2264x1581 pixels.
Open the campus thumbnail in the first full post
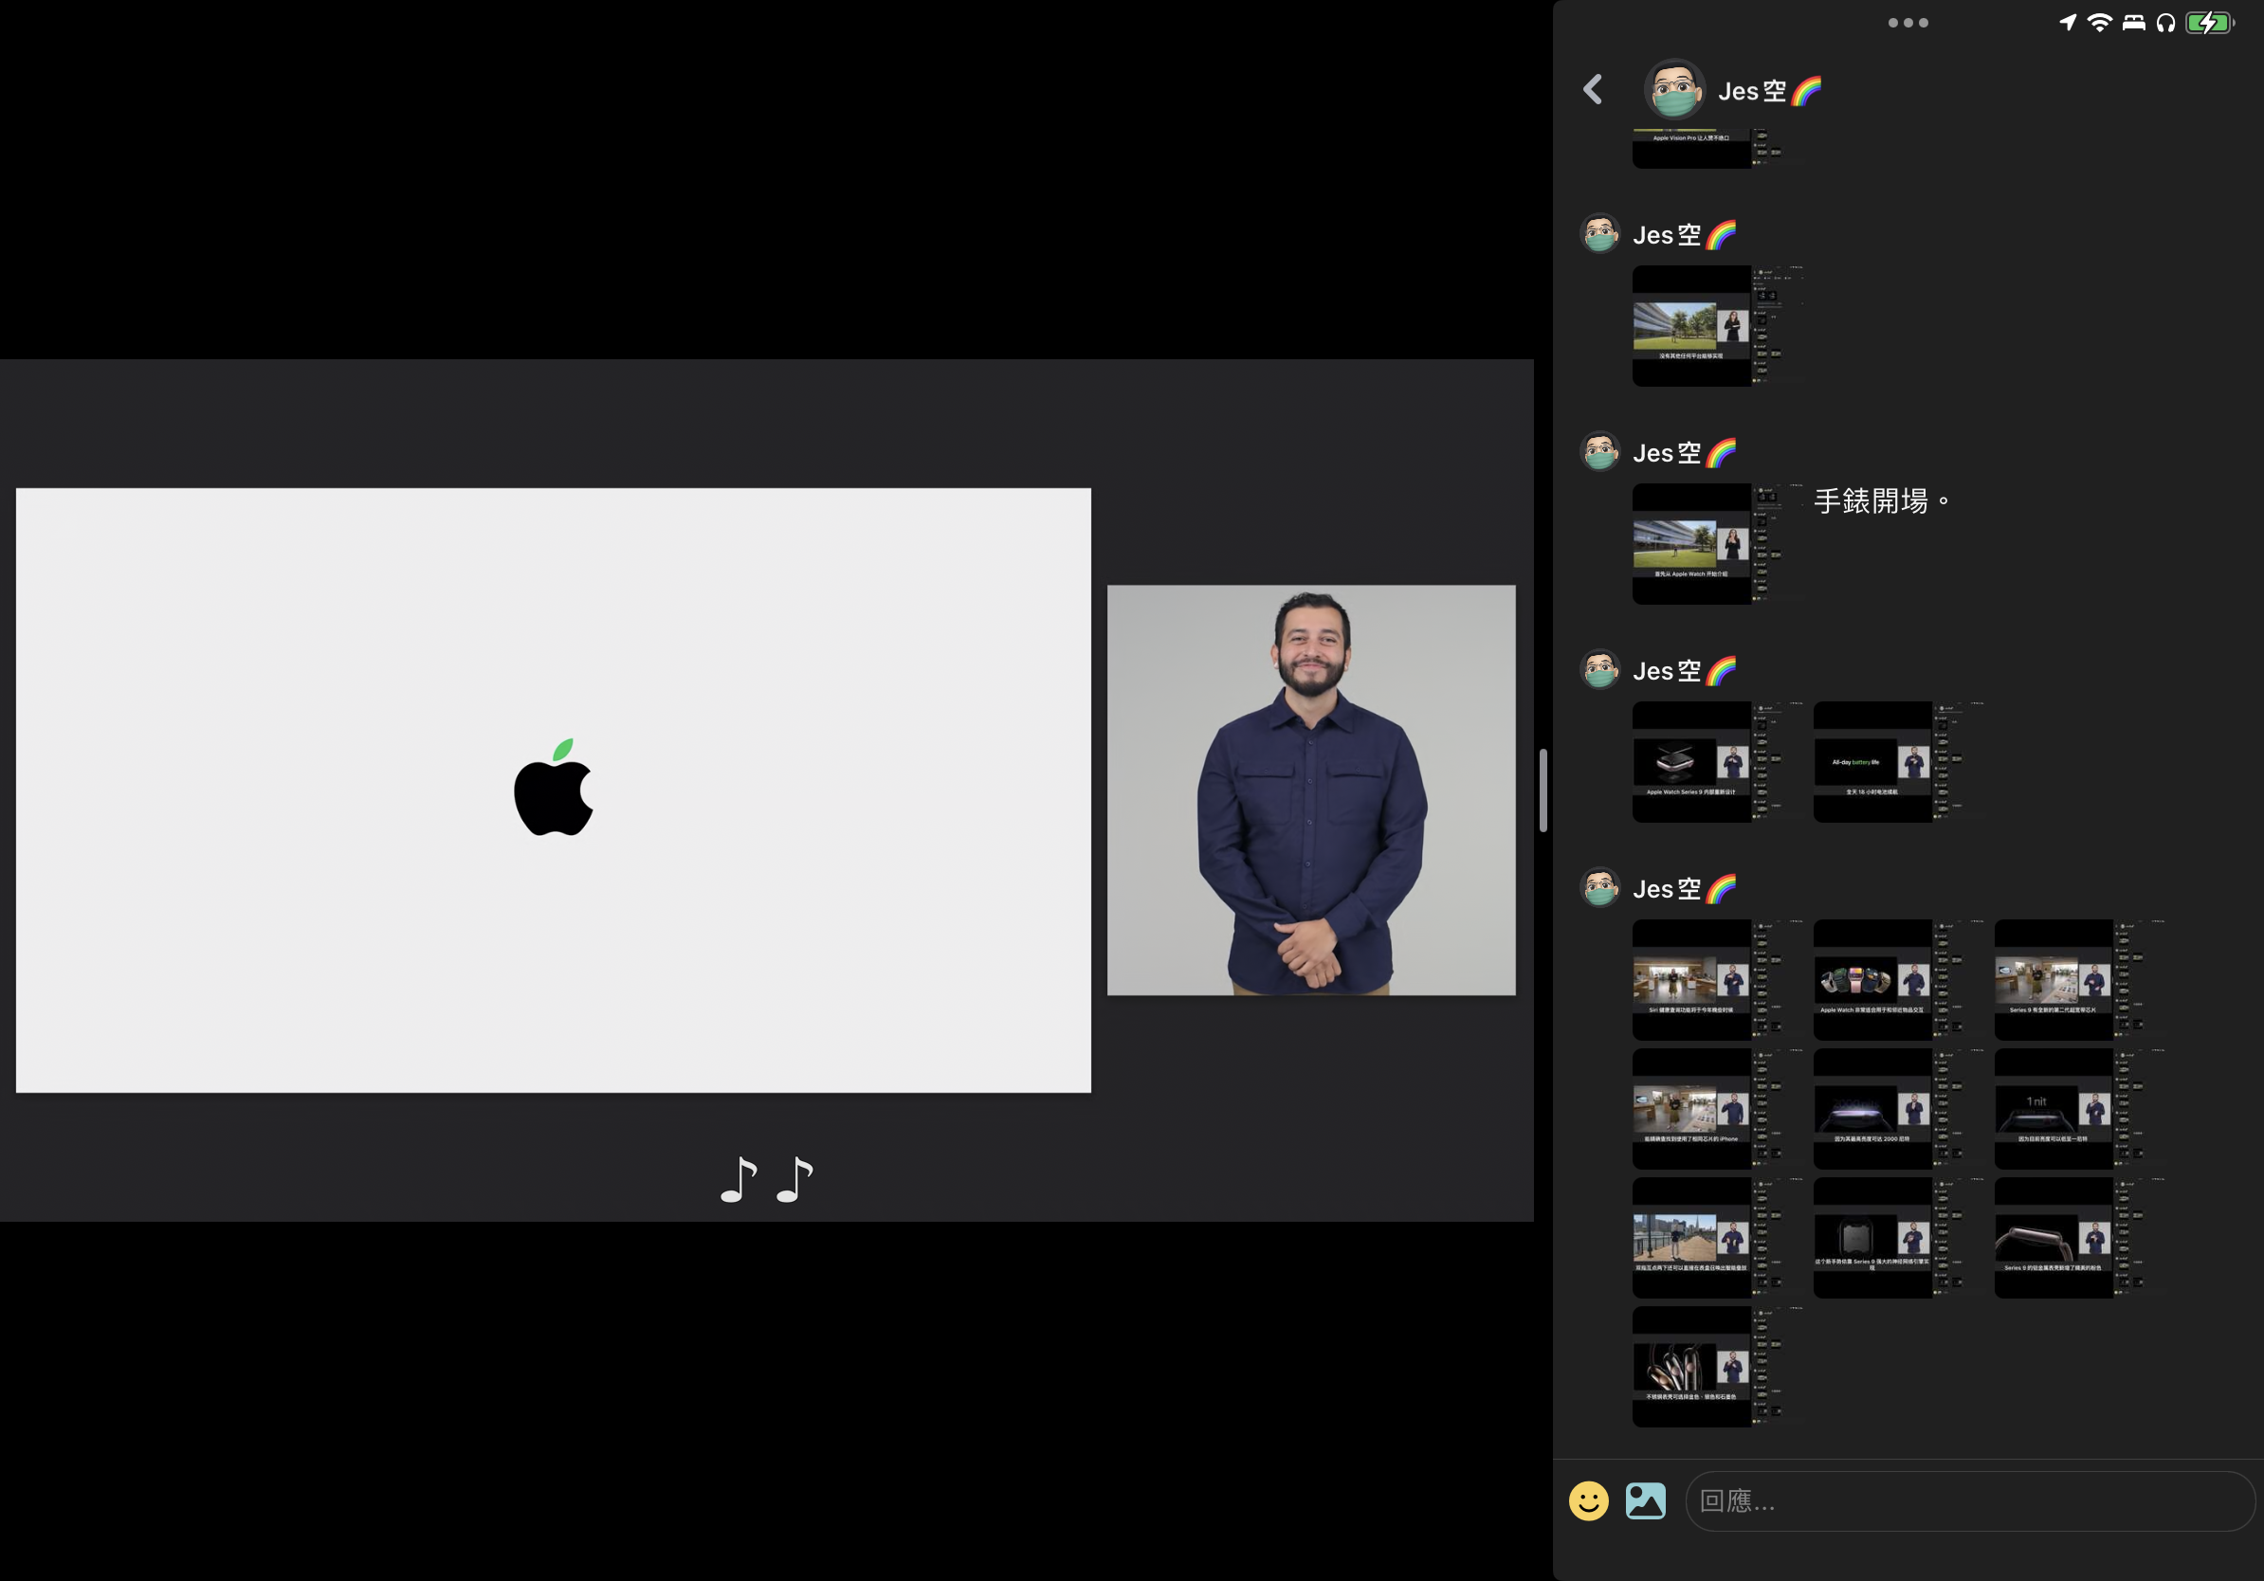pyautogui.click(x=1718, y=325)
